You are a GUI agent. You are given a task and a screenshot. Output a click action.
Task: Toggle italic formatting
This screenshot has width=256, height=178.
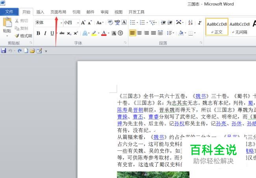tap(45, 33)
